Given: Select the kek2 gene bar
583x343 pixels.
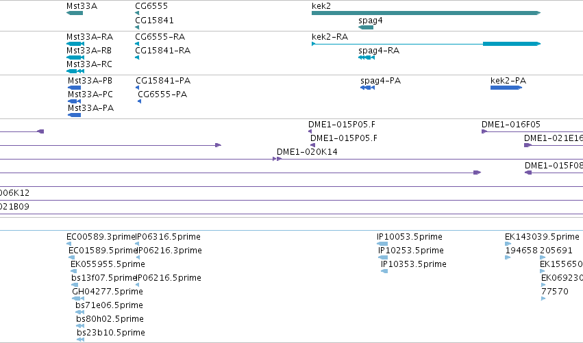Looking at the screenshot, I should tap(425, 13).
